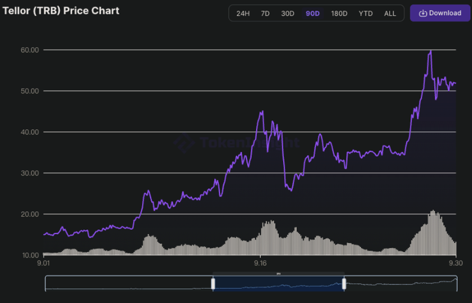Switch chart to 180D period
The width and height of the screenshot is (472, 303).
point(339,13)
